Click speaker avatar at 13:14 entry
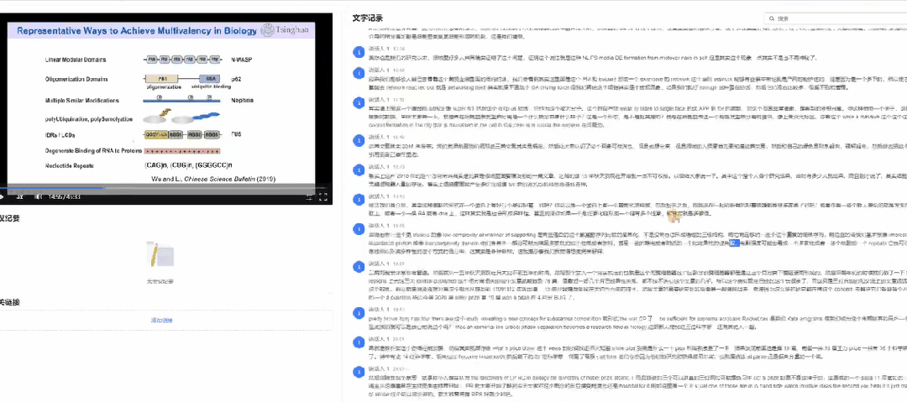Image resolution: width=907 pixels, height=402 pixels. (358, 53)
